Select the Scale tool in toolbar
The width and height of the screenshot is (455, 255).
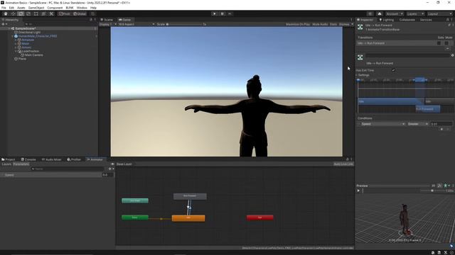[28, 13]
